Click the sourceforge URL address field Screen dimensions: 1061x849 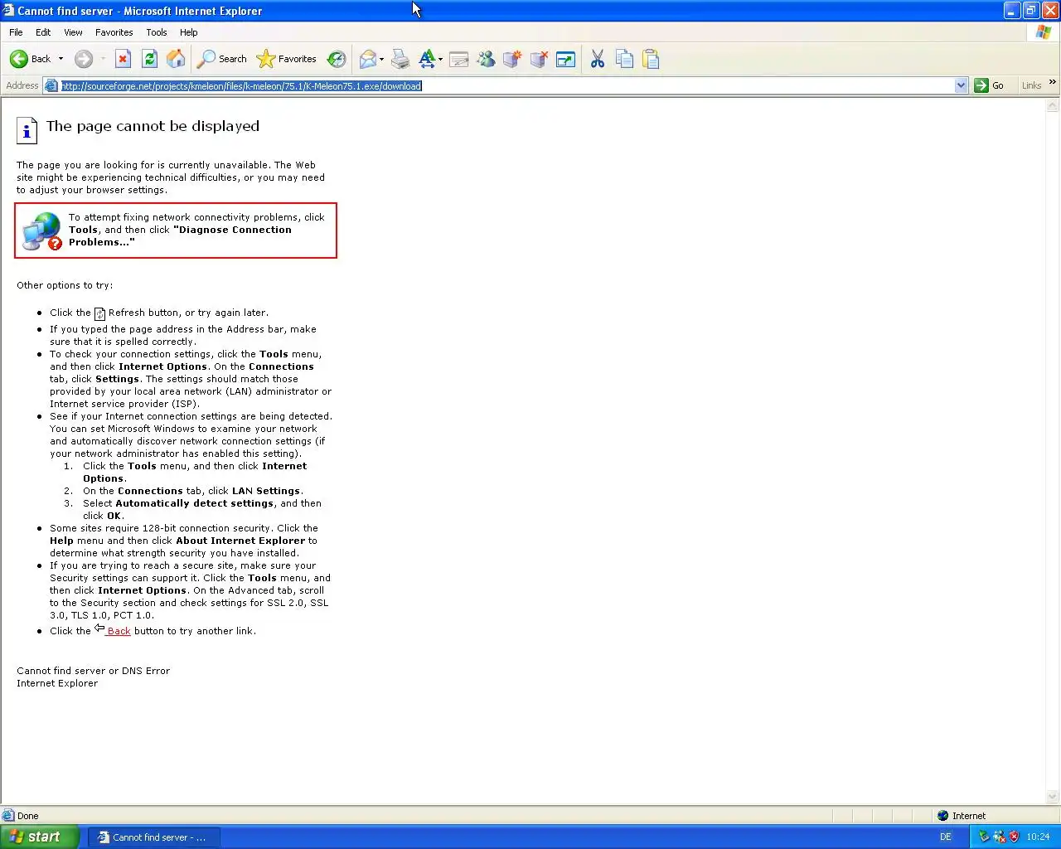[506, 85]
